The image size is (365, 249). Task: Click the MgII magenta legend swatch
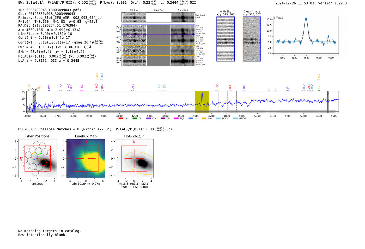pyautogui.click(x=176, y=118)
